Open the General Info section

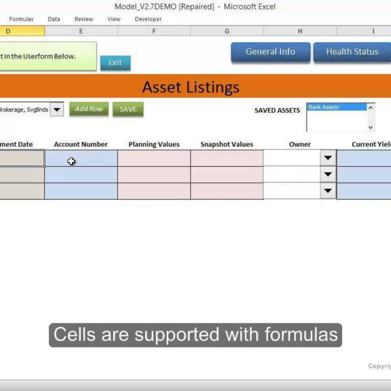point(270,52)
